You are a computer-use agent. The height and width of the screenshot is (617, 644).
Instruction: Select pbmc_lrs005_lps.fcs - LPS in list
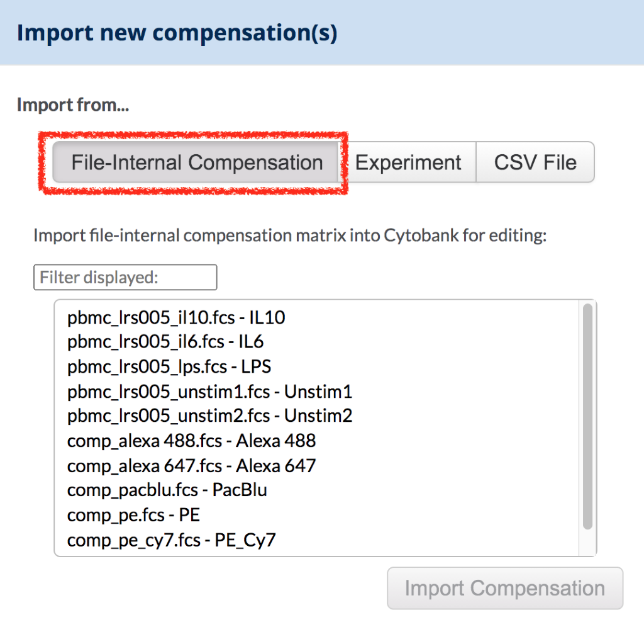tap(169, 366)
